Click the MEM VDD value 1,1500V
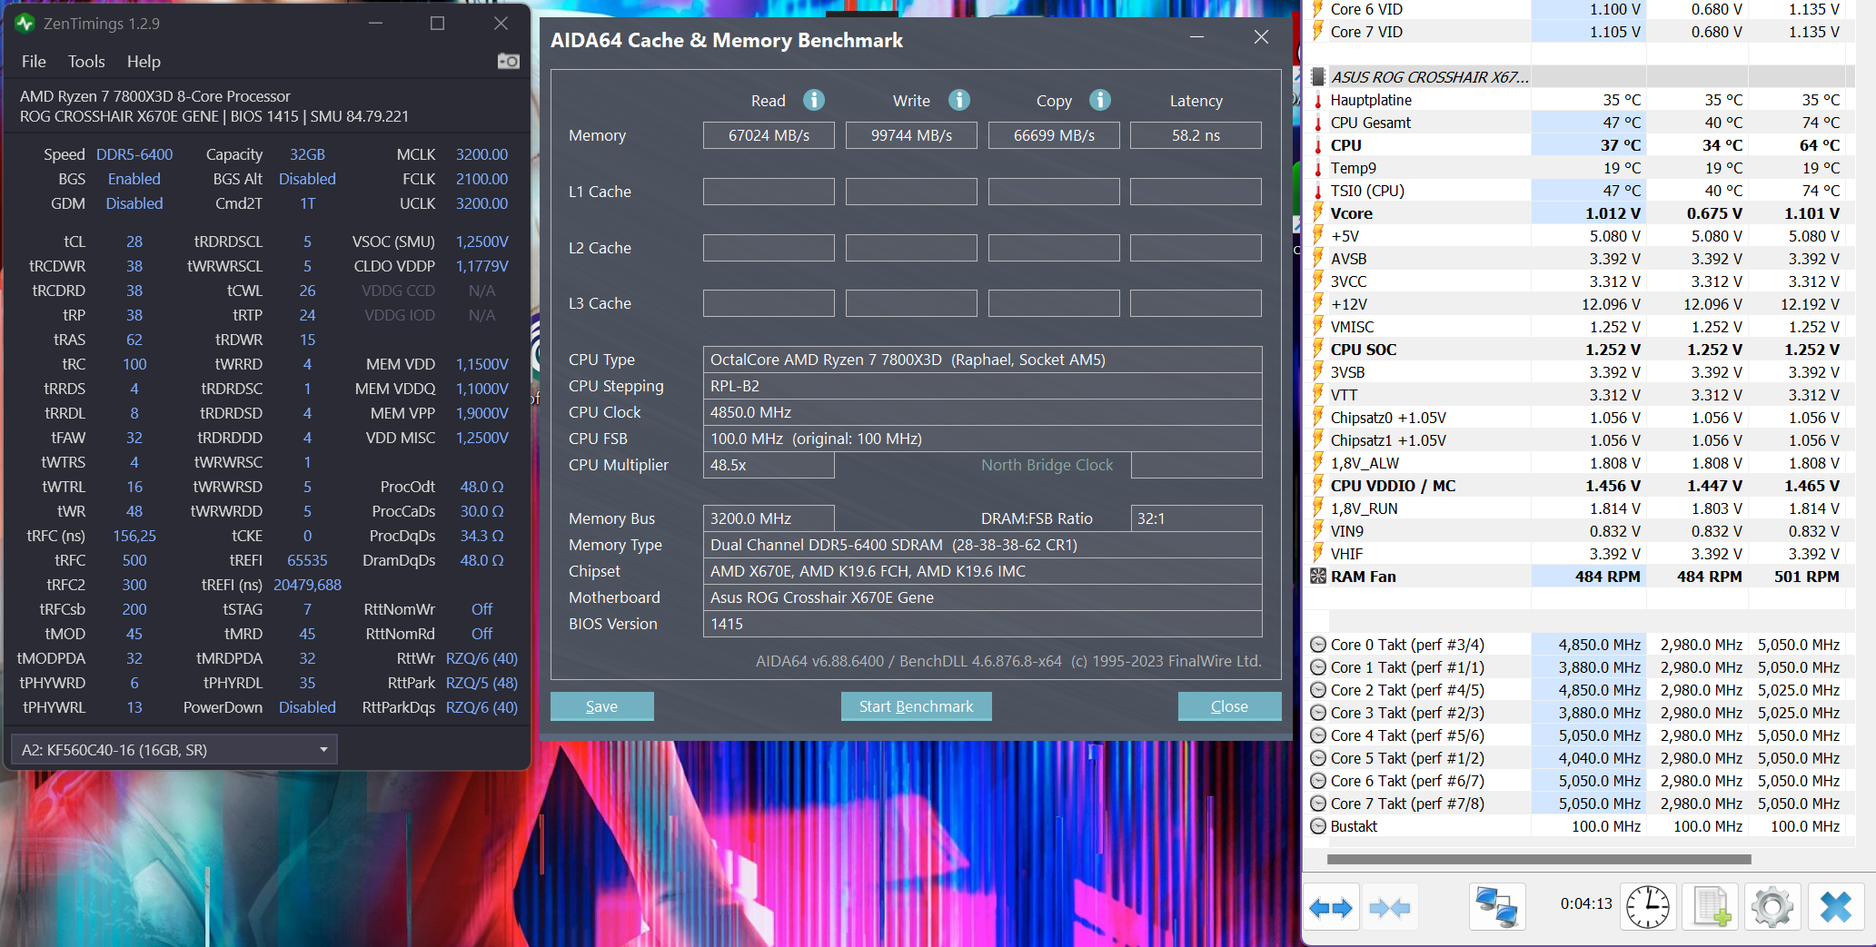This screenshot has width=1876, height=947. click(x=481, y=364)
